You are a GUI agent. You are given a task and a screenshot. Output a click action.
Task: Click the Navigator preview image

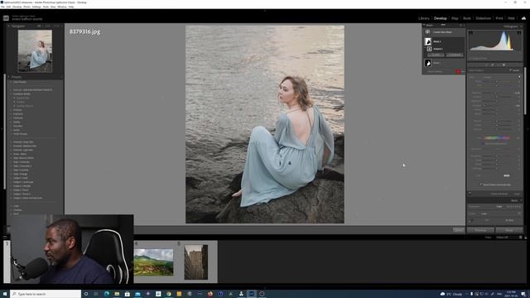(35, 51)
